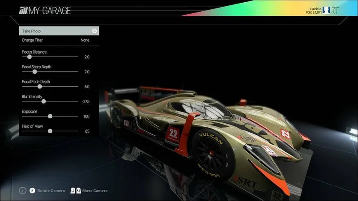
Task: Change the filter currently set to None
Action: 85,40
